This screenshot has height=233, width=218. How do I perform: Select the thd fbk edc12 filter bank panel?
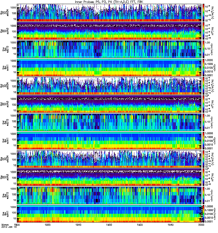click(109, 122)
